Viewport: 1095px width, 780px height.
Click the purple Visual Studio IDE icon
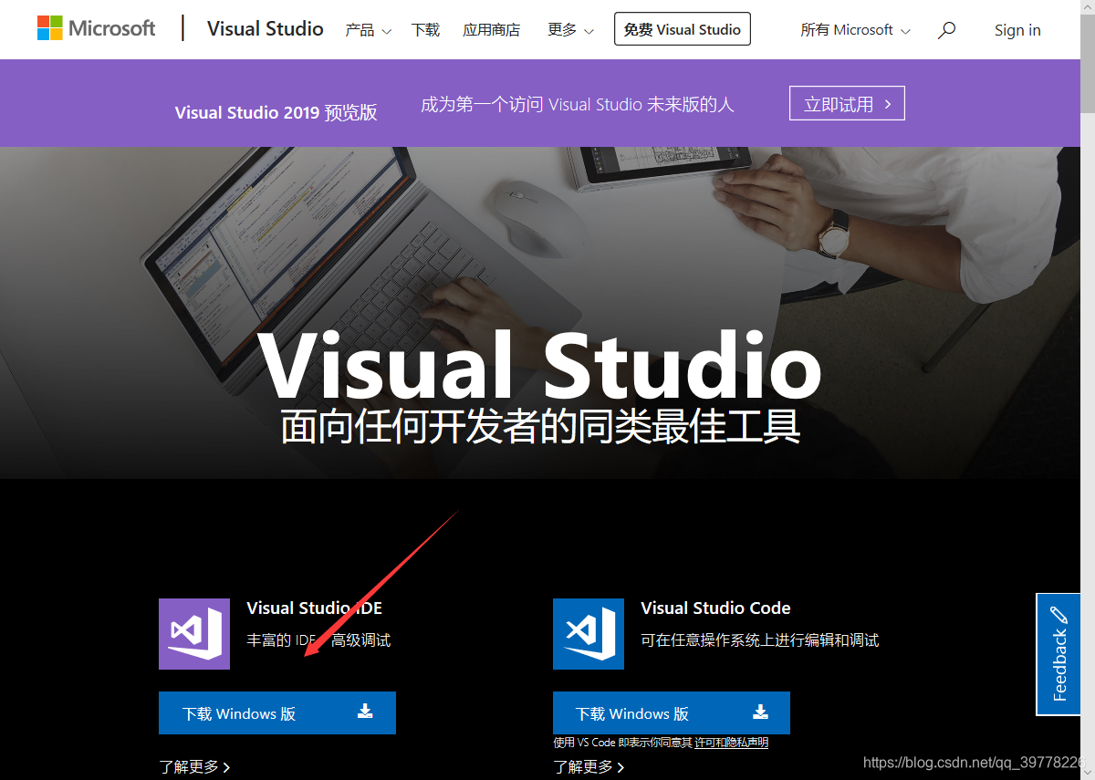tap(194, 634)
